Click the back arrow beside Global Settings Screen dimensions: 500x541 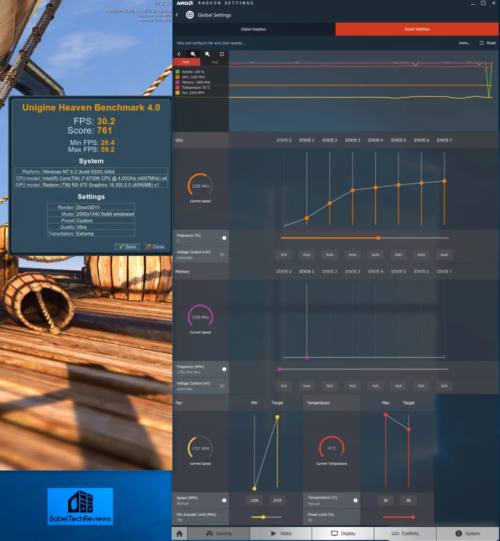click(176, 15)
